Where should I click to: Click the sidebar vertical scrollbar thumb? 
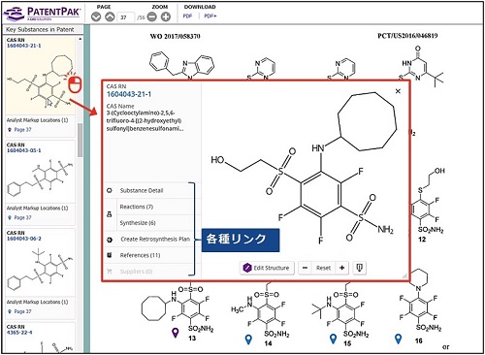coord(80,140)
